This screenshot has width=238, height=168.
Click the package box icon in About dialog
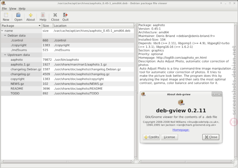point(181,102)
